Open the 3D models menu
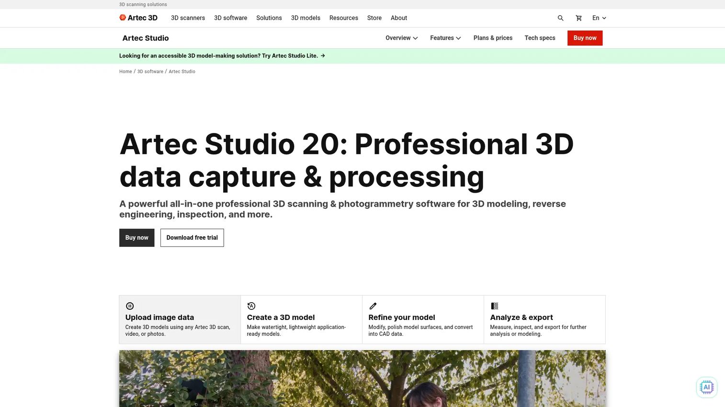 306,18
